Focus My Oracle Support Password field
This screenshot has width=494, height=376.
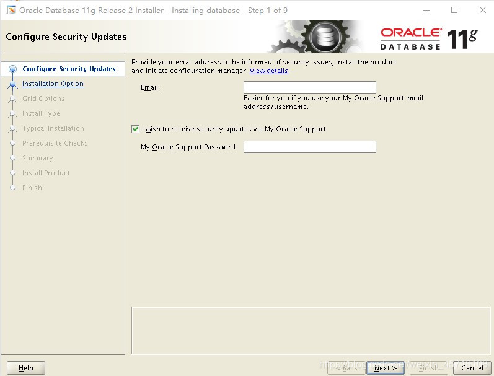[x=310, y=147]
